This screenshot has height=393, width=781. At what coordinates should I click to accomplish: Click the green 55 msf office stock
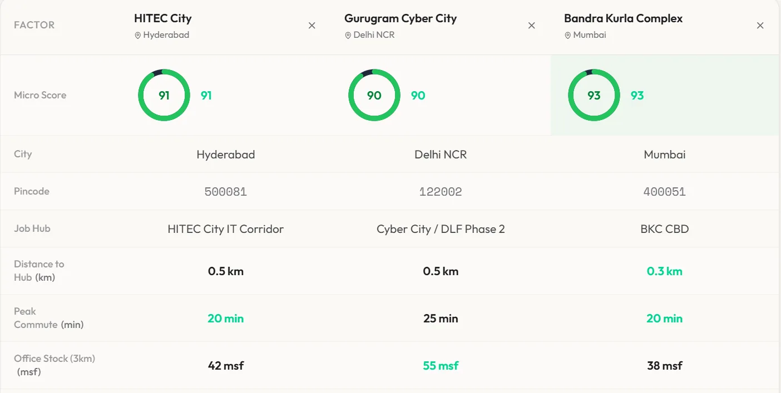pos(441,366)
